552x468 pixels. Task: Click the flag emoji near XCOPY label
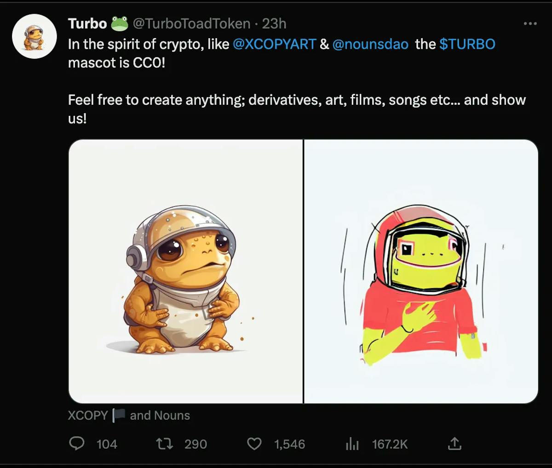click(x=119, y=415)
